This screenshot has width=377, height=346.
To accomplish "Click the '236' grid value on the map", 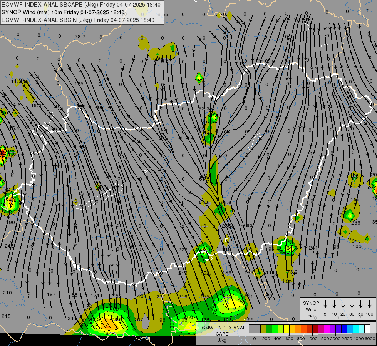I will coord(355,223).
